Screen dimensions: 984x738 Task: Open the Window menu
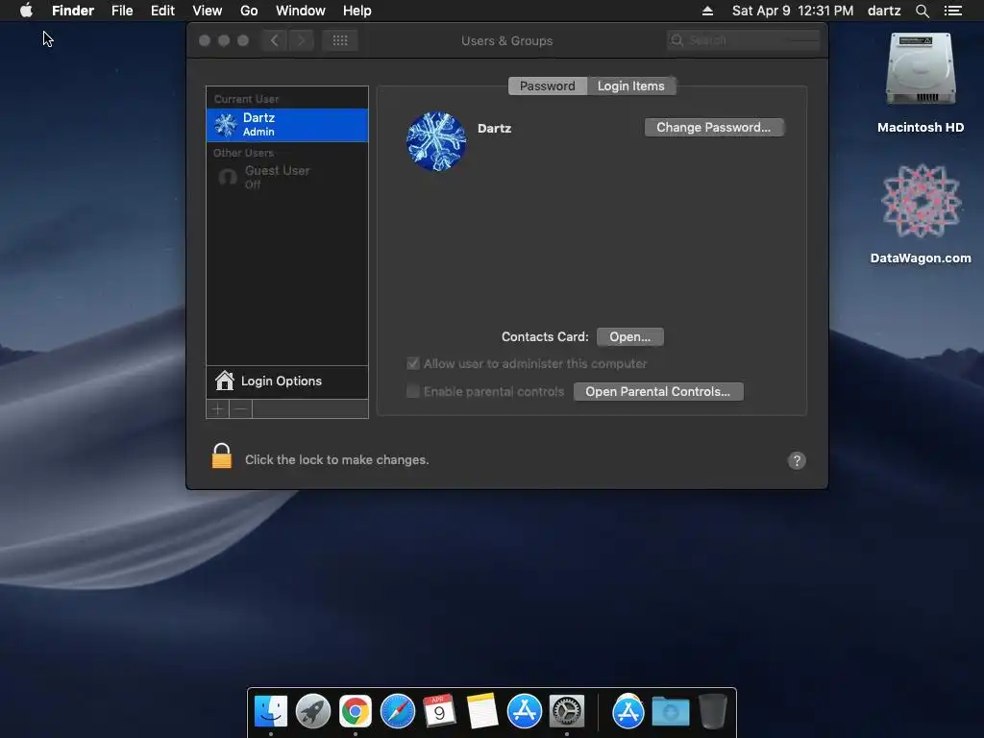pos(301,11)
